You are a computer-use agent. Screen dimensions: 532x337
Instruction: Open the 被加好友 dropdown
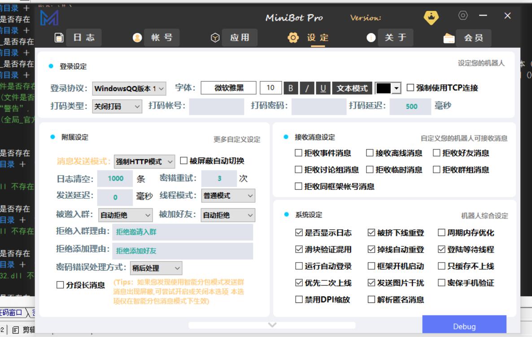click(228, 215)
